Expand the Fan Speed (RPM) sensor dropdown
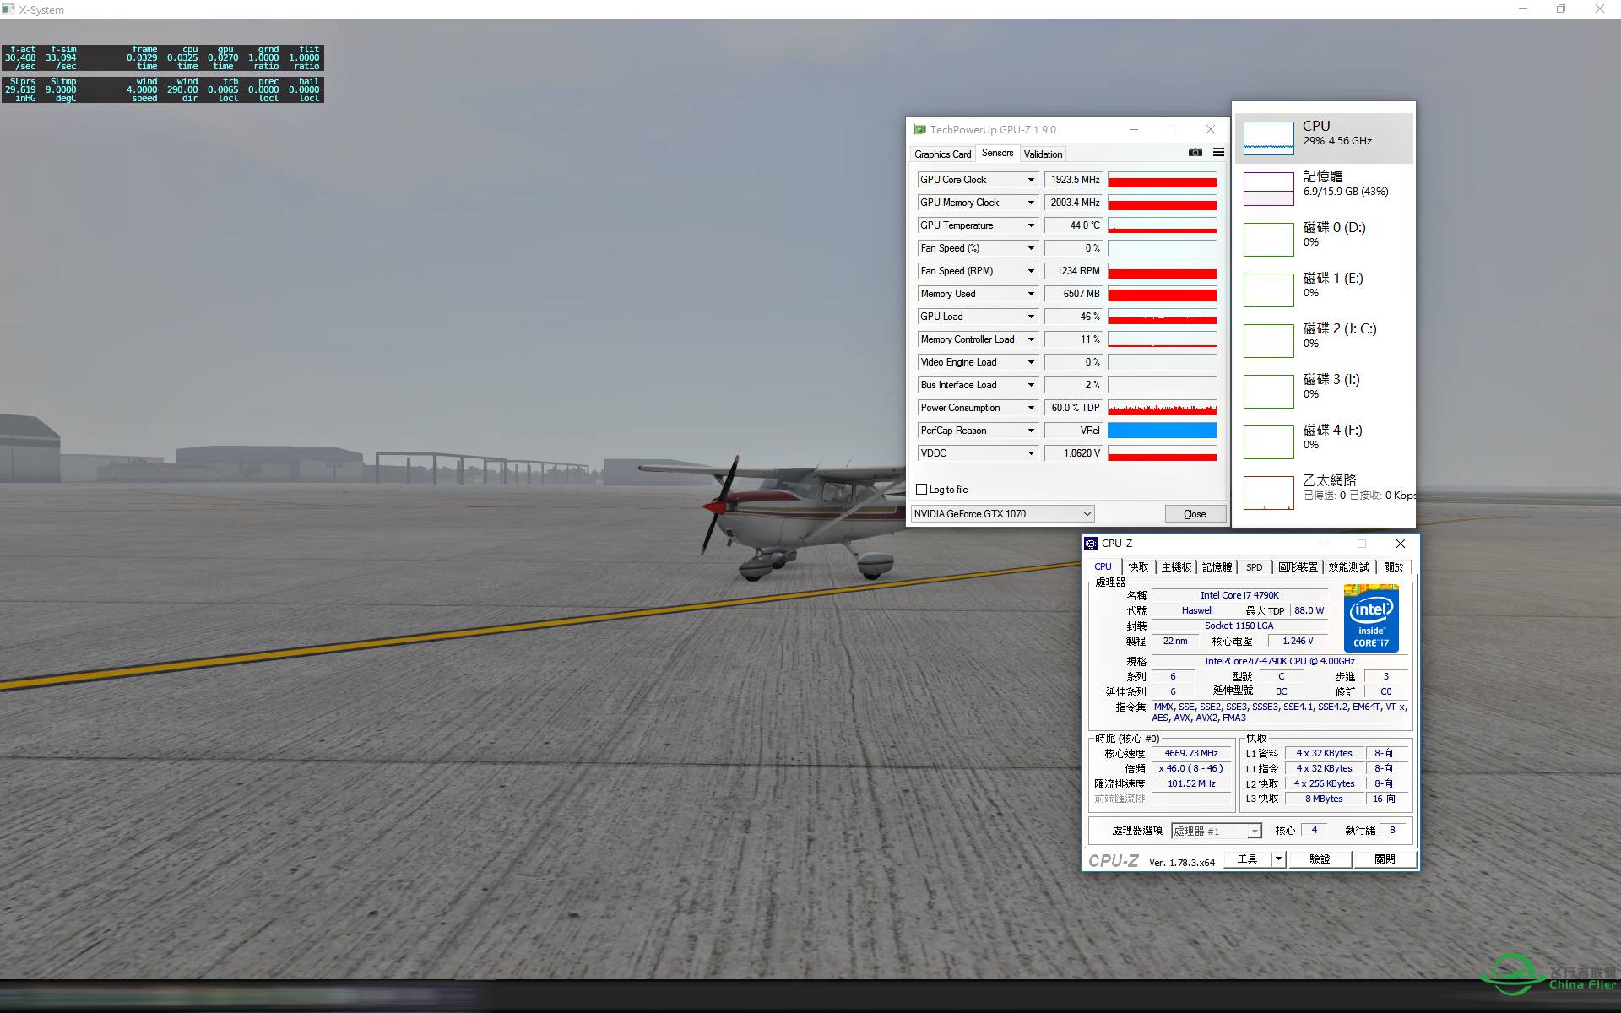 pyautogui.click(x=1031, y=271)
